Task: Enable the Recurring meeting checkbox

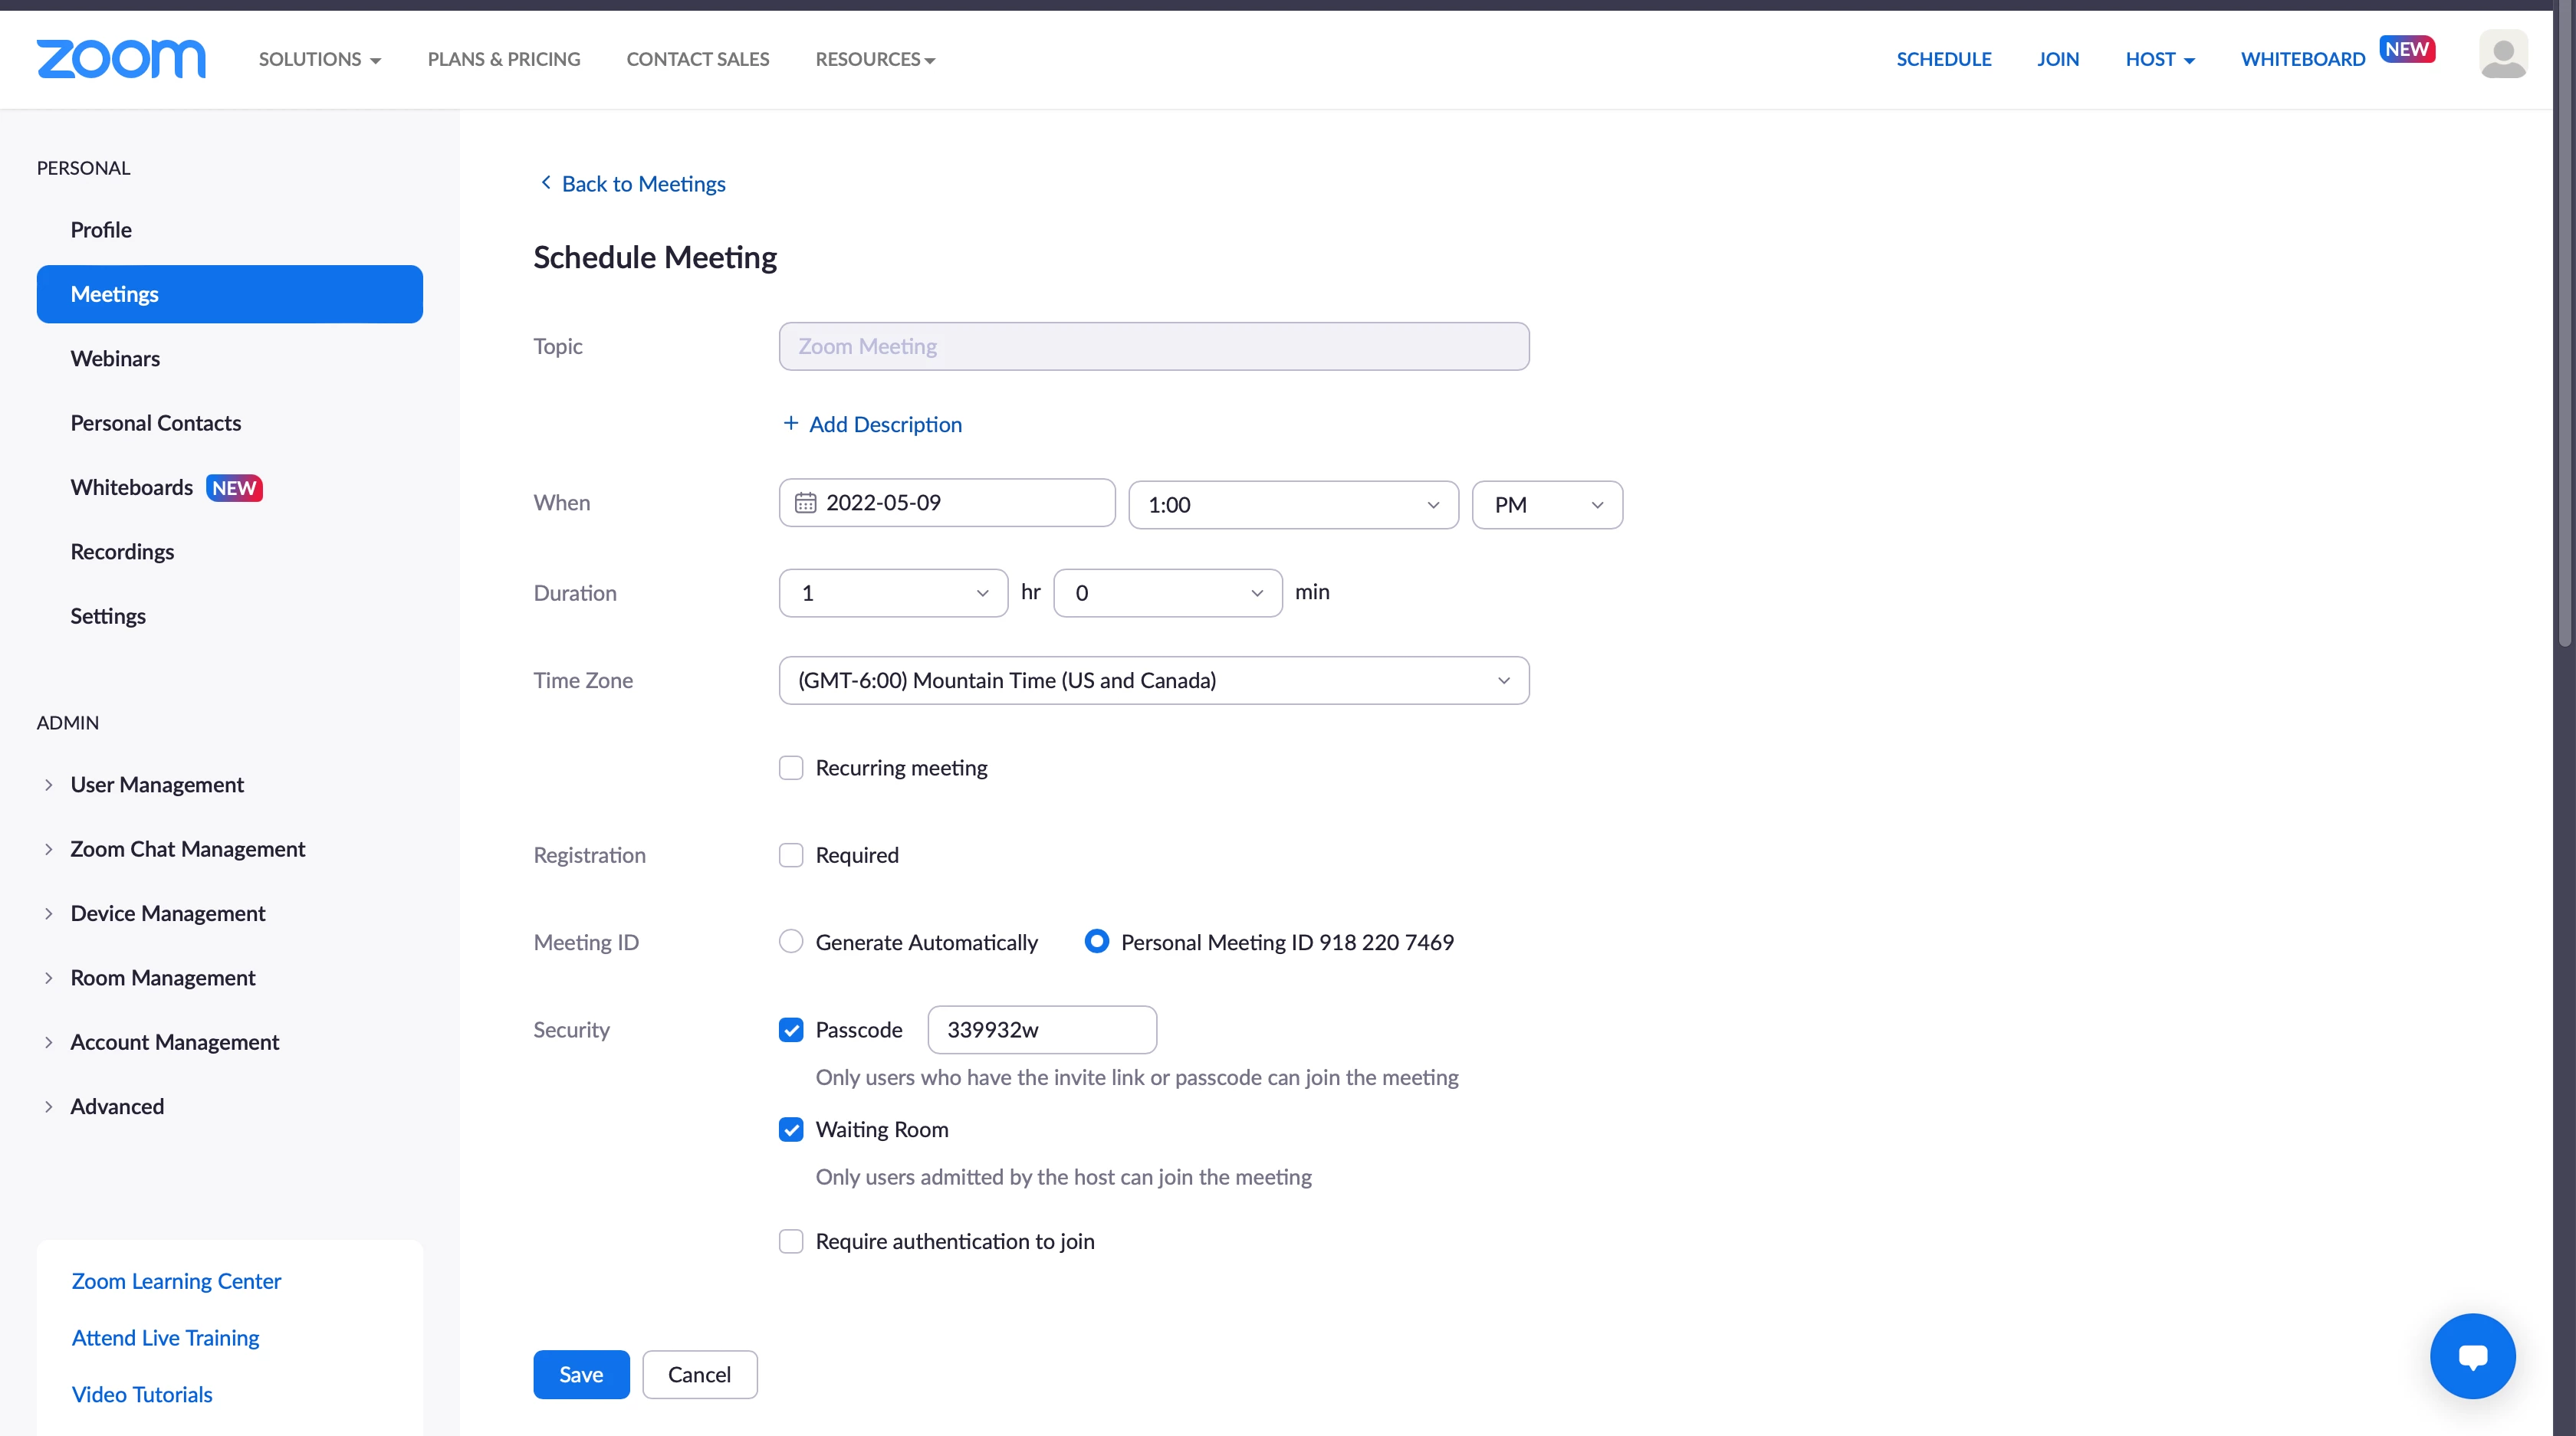Action: 791,768
